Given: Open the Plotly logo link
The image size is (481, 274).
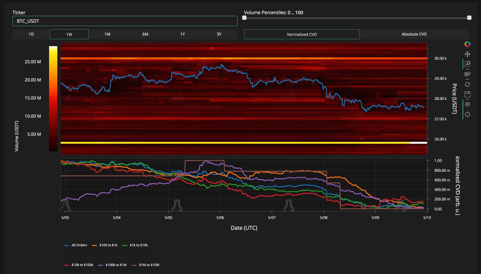Looking at the screenshot, I should pyautogui.click(x=467, y=44).
